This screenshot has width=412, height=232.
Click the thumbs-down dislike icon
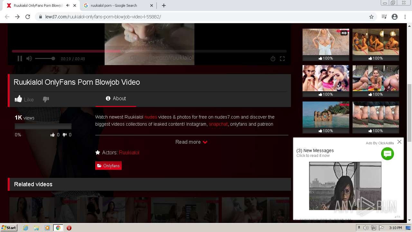click(46, 99)
